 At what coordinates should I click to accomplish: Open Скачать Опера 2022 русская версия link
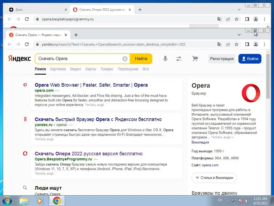tap(89, 154)
